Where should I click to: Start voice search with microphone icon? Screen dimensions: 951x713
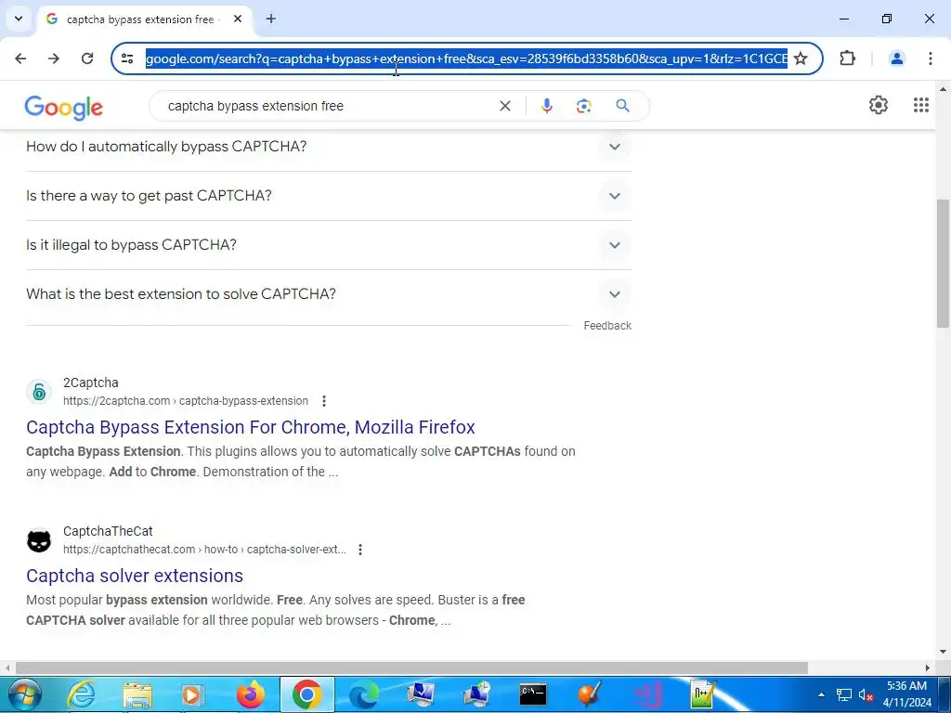(546, 106)
